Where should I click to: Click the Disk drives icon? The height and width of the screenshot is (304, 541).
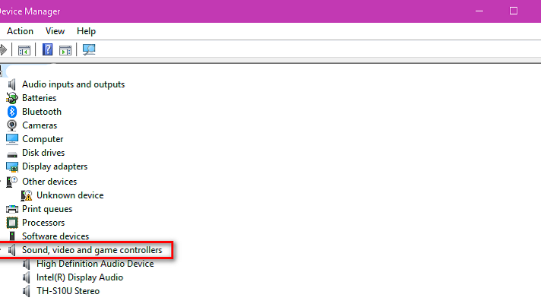[12, 154]
